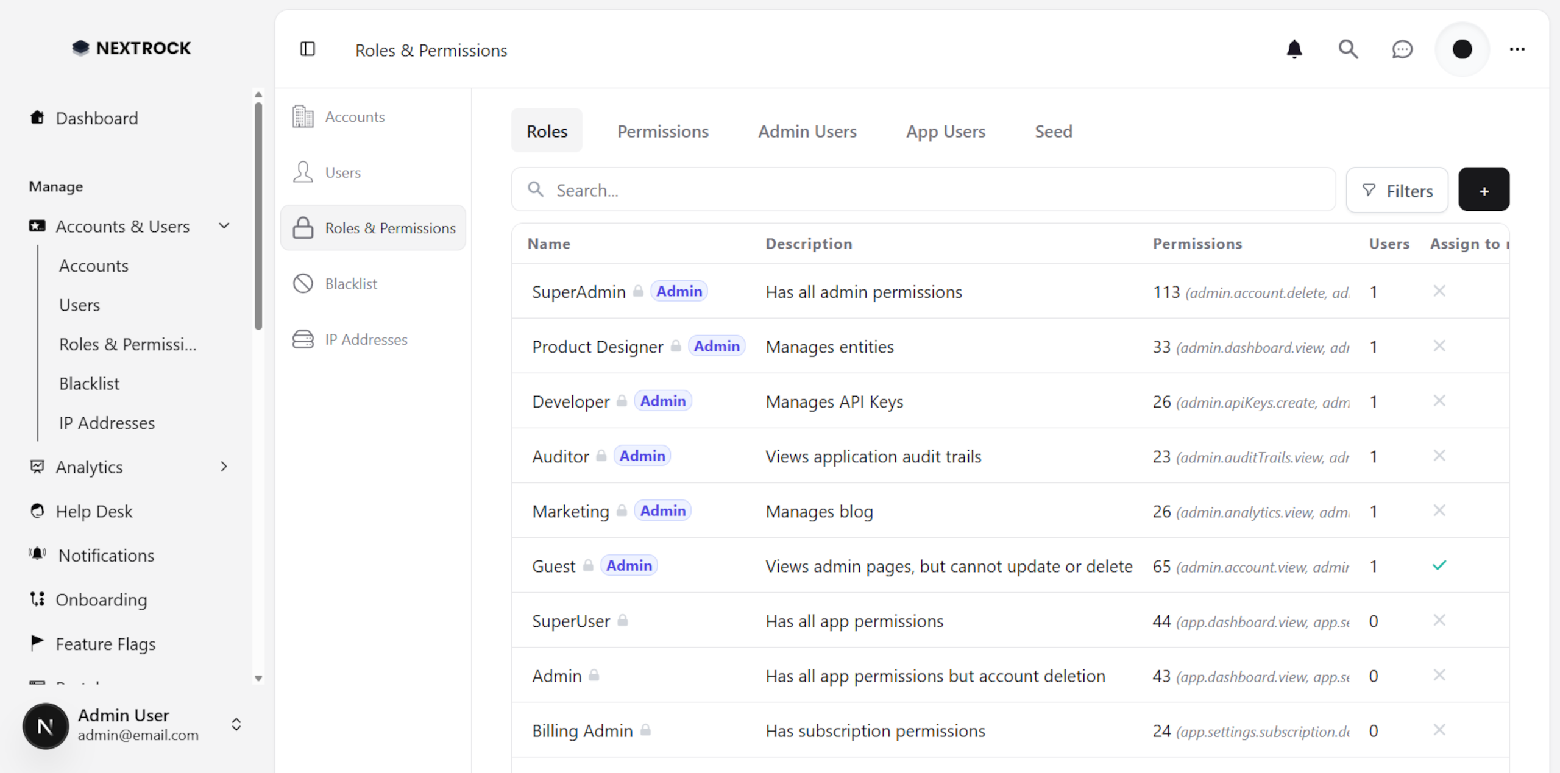Create a new role with the plus button
The width and height of the screenshot is (1560, 773).
pos(1484,189)
